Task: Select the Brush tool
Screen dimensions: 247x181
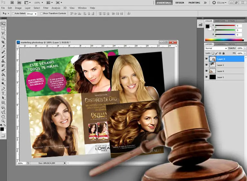Action: [3, 56]
